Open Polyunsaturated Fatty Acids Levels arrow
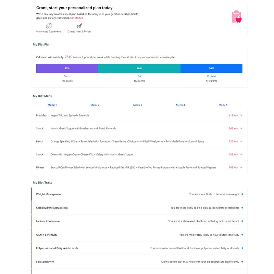 [242, 248]
